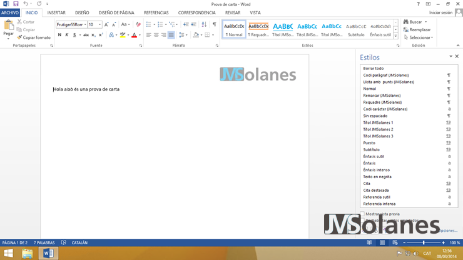The width and height of the screenshot is (463, 260).
Task: Switch to CORRESPONDENCIA tab
Action: click(197, 12)
